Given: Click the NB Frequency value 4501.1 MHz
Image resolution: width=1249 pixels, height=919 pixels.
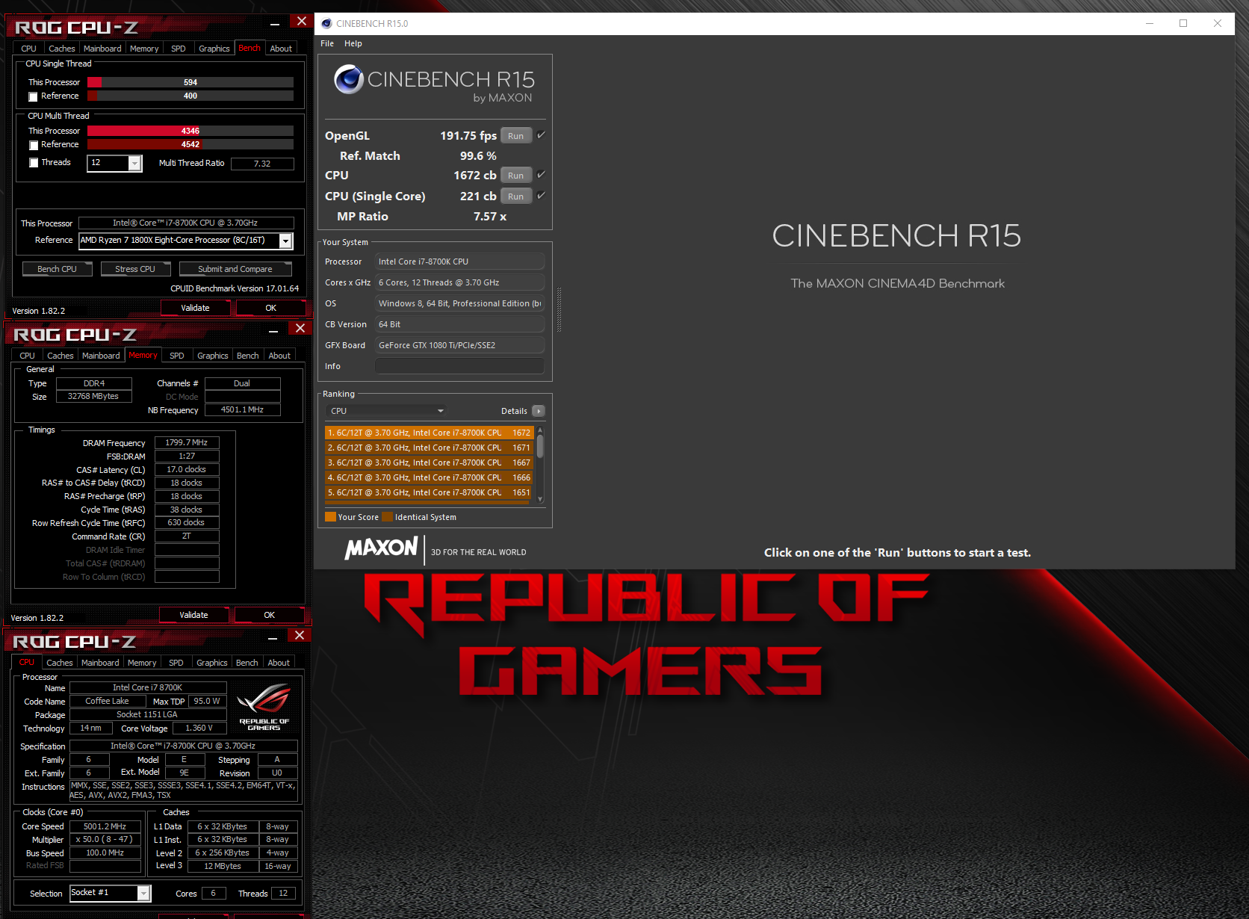Looking at the screenshot, I should coord(243,409).
